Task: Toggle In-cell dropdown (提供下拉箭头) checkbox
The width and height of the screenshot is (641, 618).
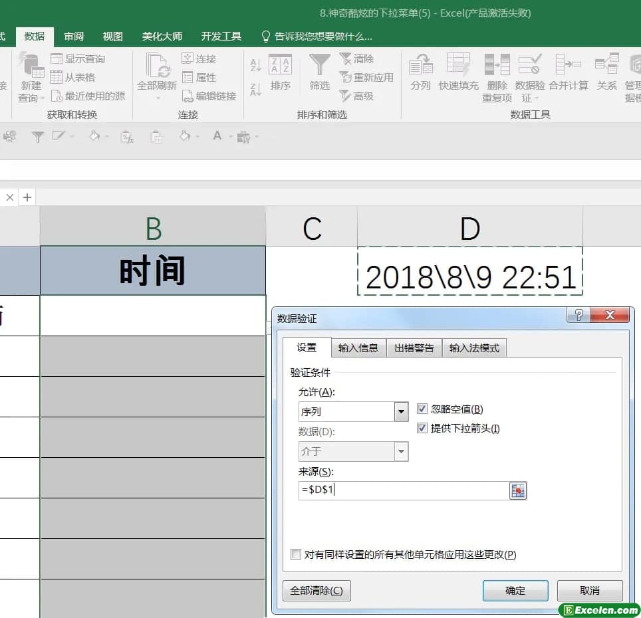Action: click(422, 428)
